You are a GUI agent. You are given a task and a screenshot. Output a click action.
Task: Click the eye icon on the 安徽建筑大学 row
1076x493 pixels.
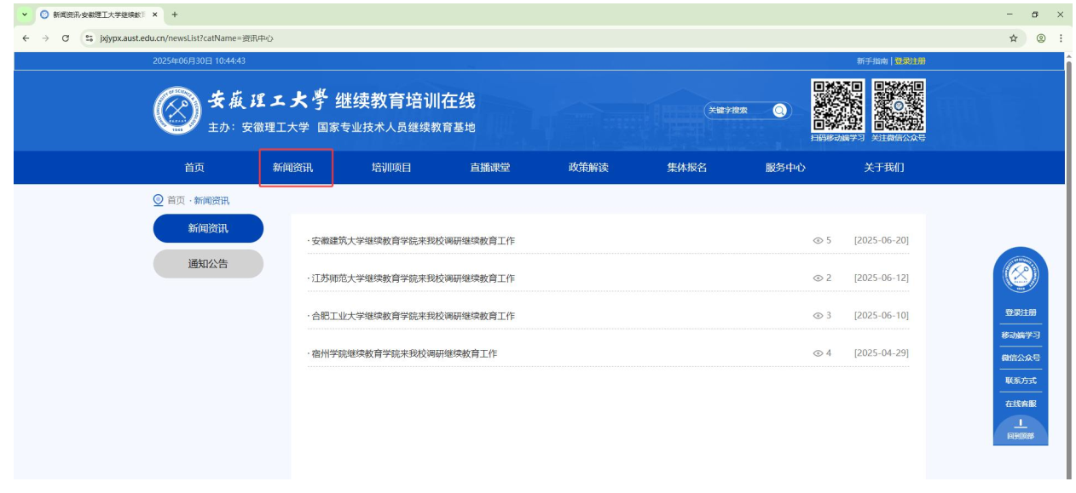818,241
